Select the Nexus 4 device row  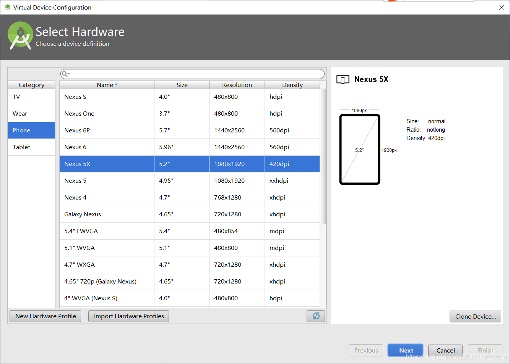tap(190, 198)
